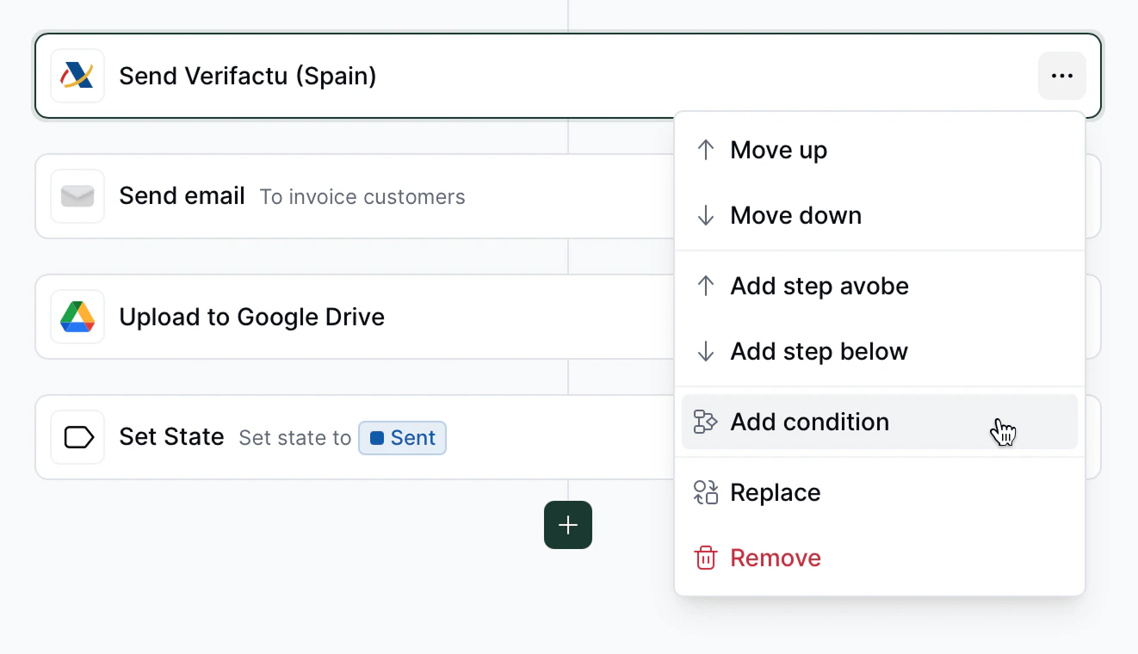Click the Google Drive logo icon
The width and height of the screenshot is (1138, 654).
click(77, 317)
